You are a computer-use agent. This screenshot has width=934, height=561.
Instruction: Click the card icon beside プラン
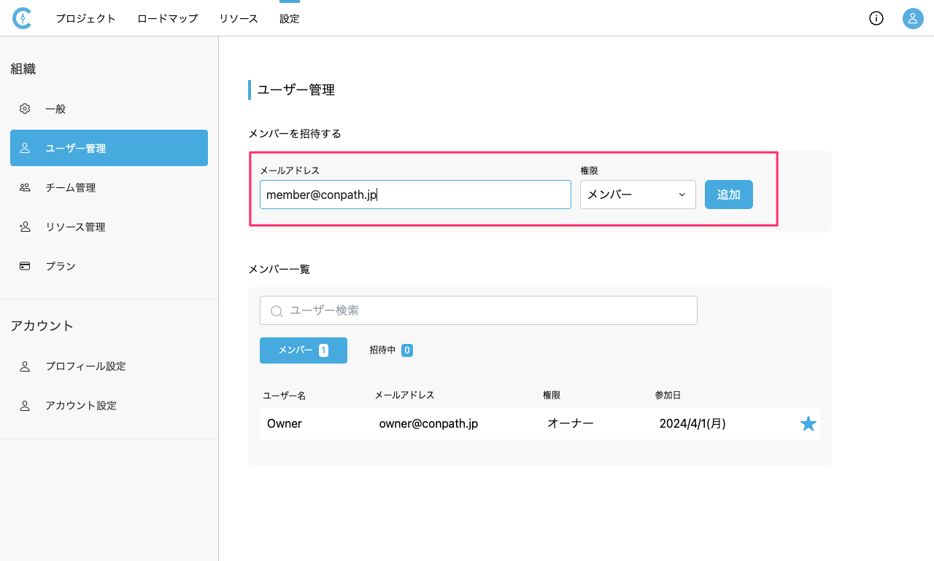tap(25, 266)
